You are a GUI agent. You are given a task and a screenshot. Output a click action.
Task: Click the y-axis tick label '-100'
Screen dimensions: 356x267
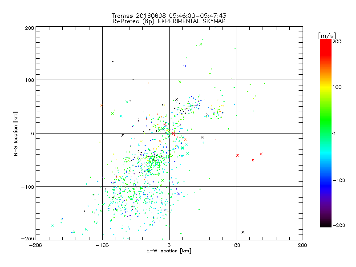(x=28, y=187)
